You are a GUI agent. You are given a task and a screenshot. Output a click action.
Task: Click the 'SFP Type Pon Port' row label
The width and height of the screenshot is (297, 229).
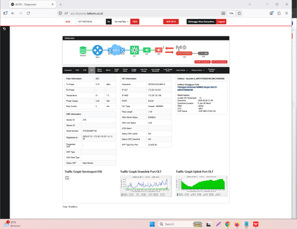pos(130,145)
